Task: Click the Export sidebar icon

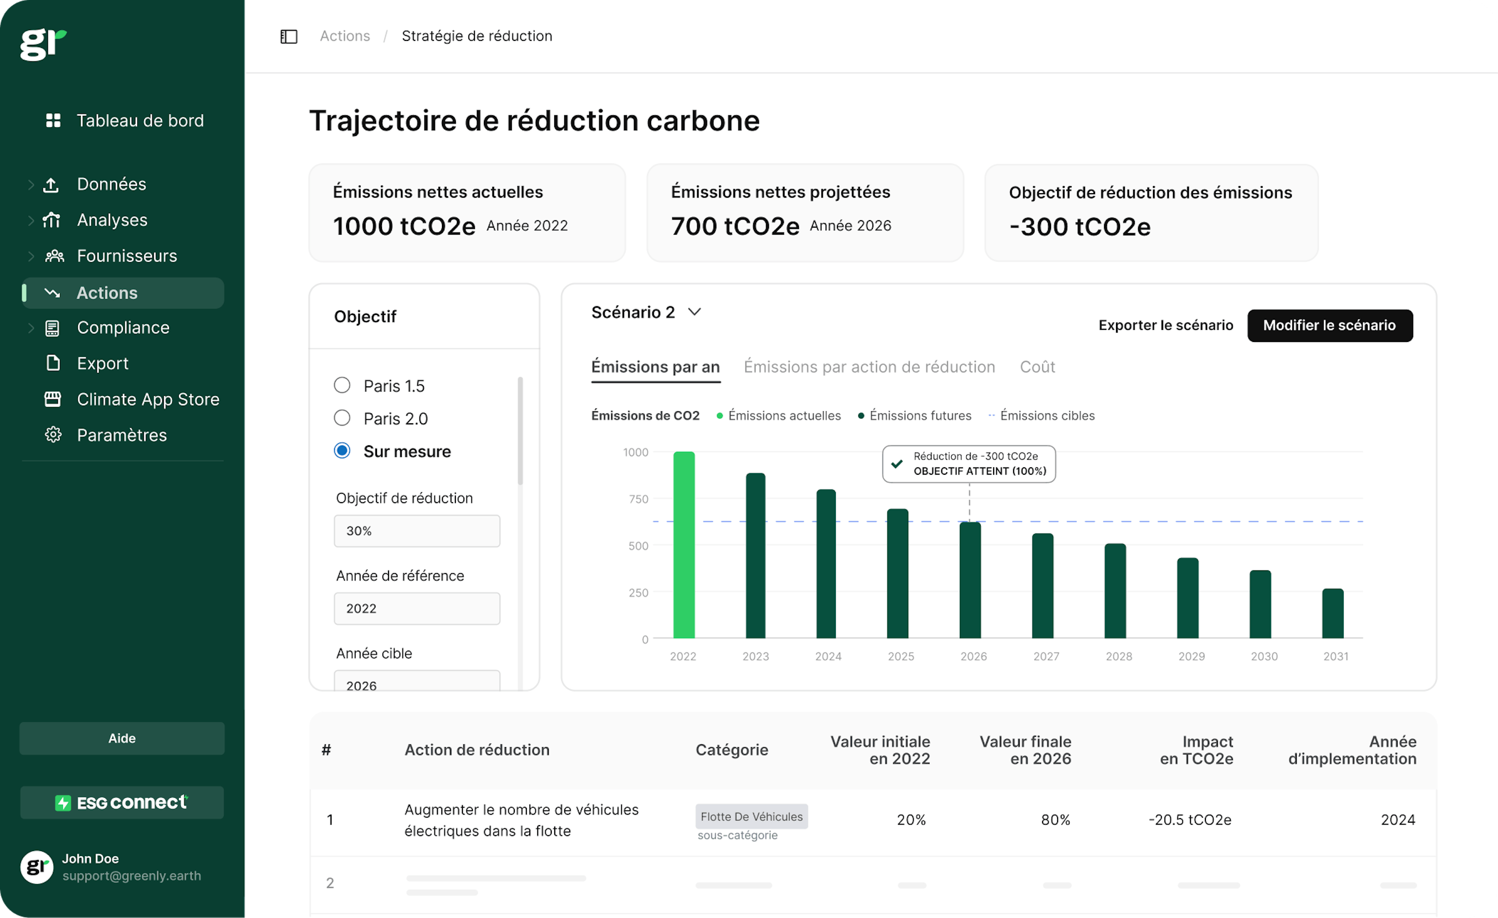Action: pos(52,363)
